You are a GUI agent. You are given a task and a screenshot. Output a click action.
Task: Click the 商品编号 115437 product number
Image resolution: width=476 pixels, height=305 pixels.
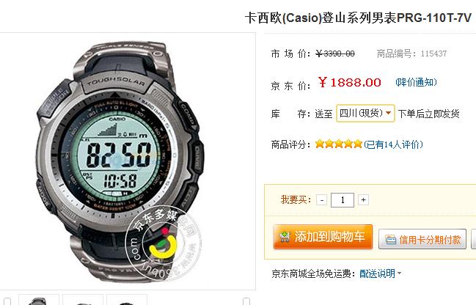click(x=411, y=54)
